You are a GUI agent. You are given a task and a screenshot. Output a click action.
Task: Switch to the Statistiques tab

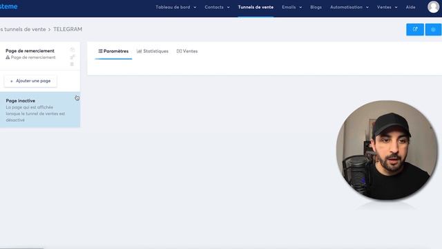point(153,51)
